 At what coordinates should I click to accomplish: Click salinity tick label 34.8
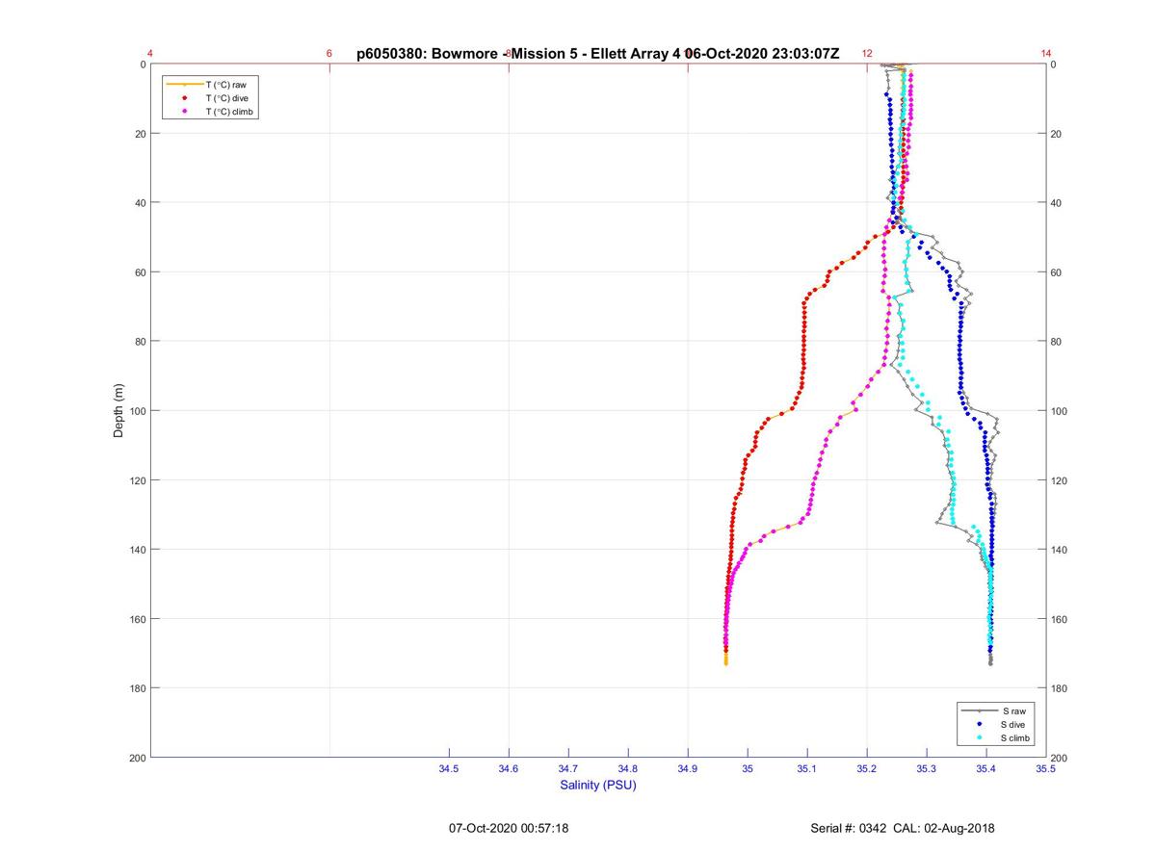[628, 768]
